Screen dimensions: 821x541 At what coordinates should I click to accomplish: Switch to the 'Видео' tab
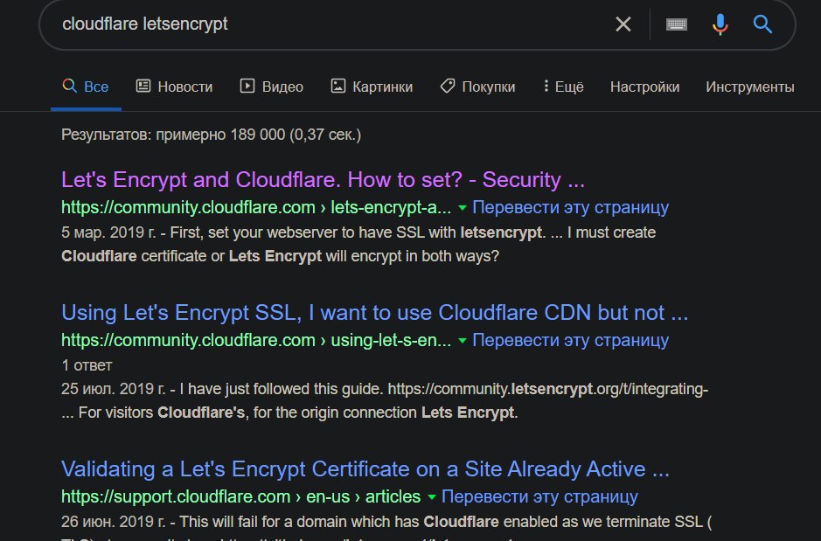pos(272,87)
